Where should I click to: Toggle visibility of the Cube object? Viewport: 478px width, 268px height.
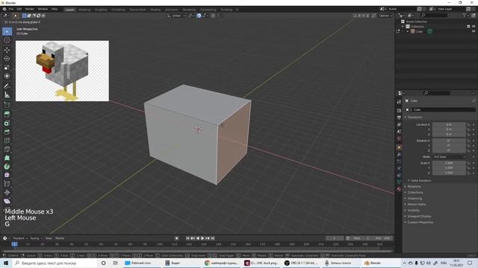point(474,31)
